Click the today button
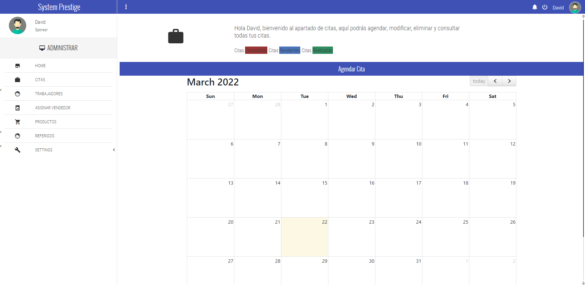 click(479, 81)
